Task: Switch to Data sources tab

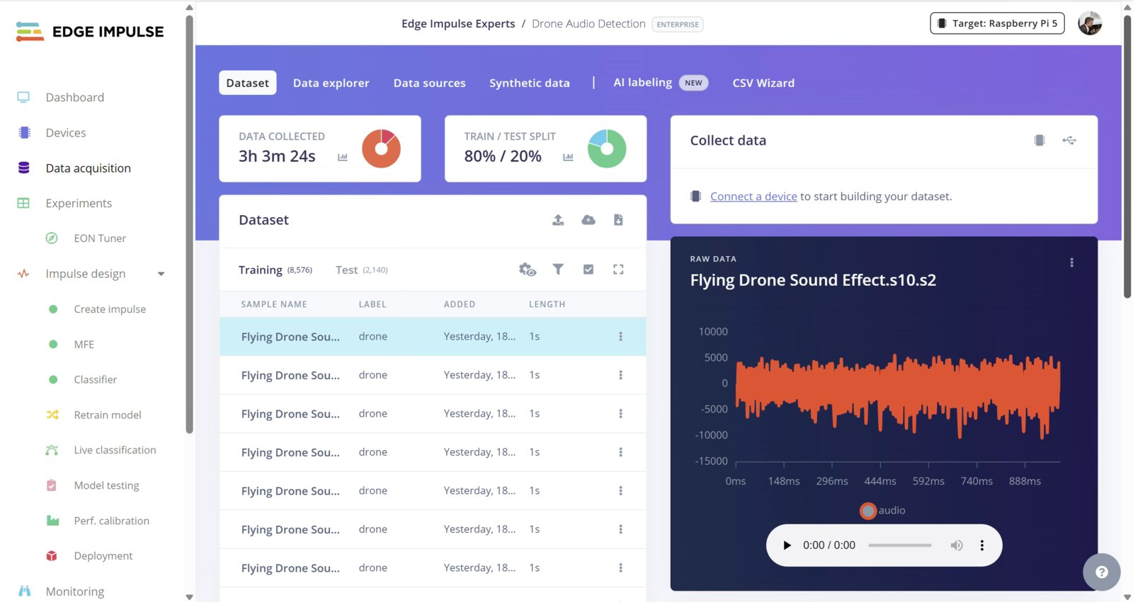Action: [429, 83]
